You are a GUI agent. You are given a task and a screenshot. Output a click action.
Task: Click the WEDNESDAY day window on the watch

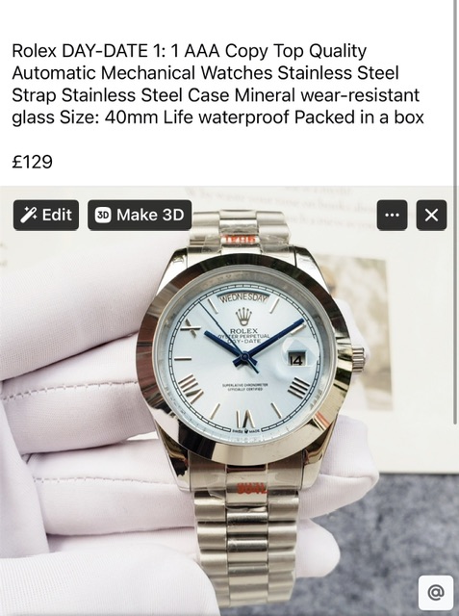point(242,298)
